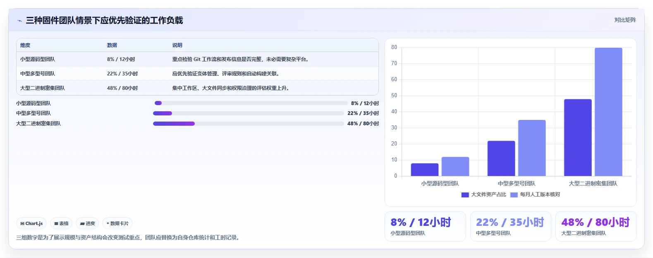Click 中型多型号团队 label in the progress list
The image size is (653, 258).
[33, 113]
